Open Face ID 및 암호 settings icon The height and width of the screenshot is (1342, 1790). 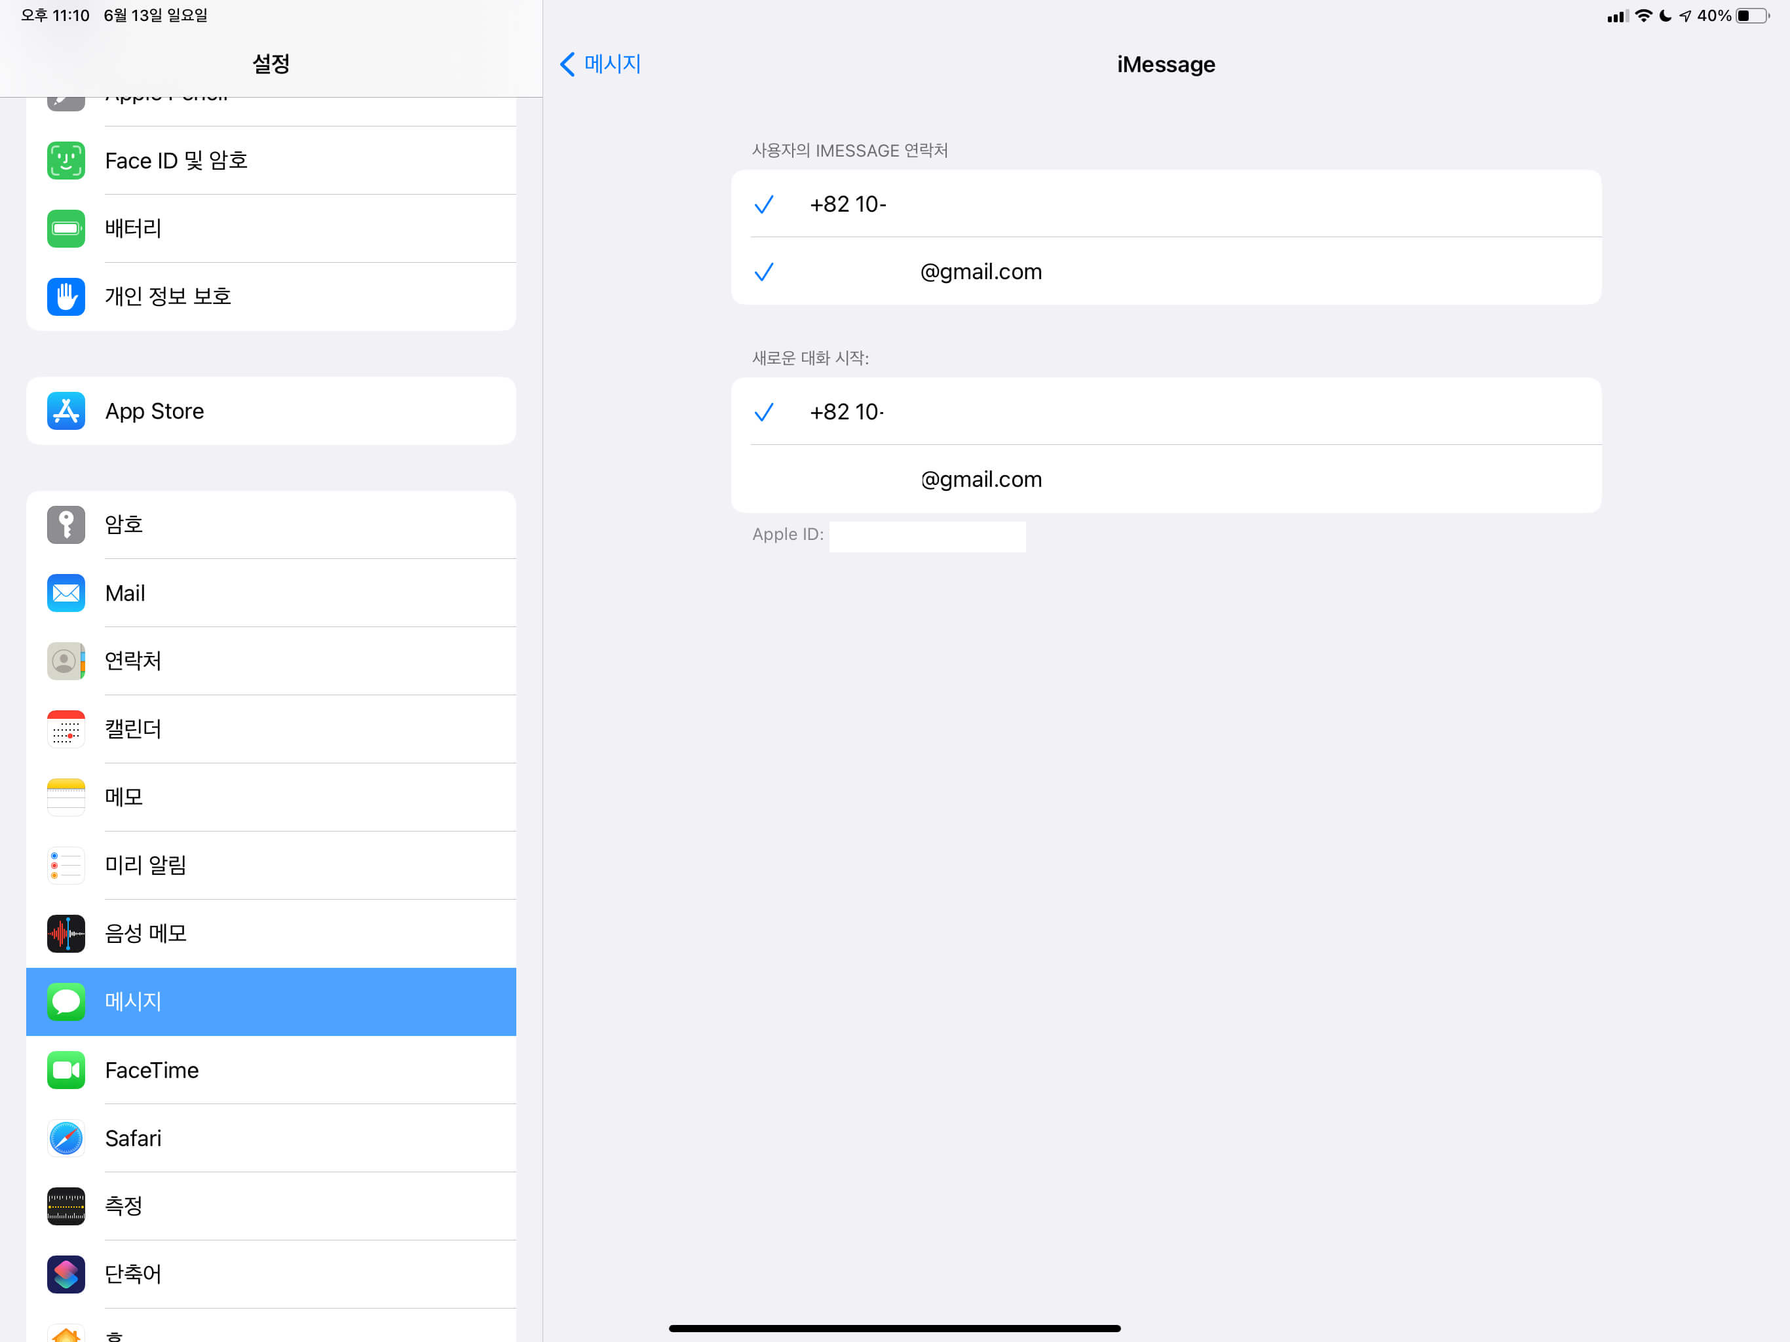66,161
